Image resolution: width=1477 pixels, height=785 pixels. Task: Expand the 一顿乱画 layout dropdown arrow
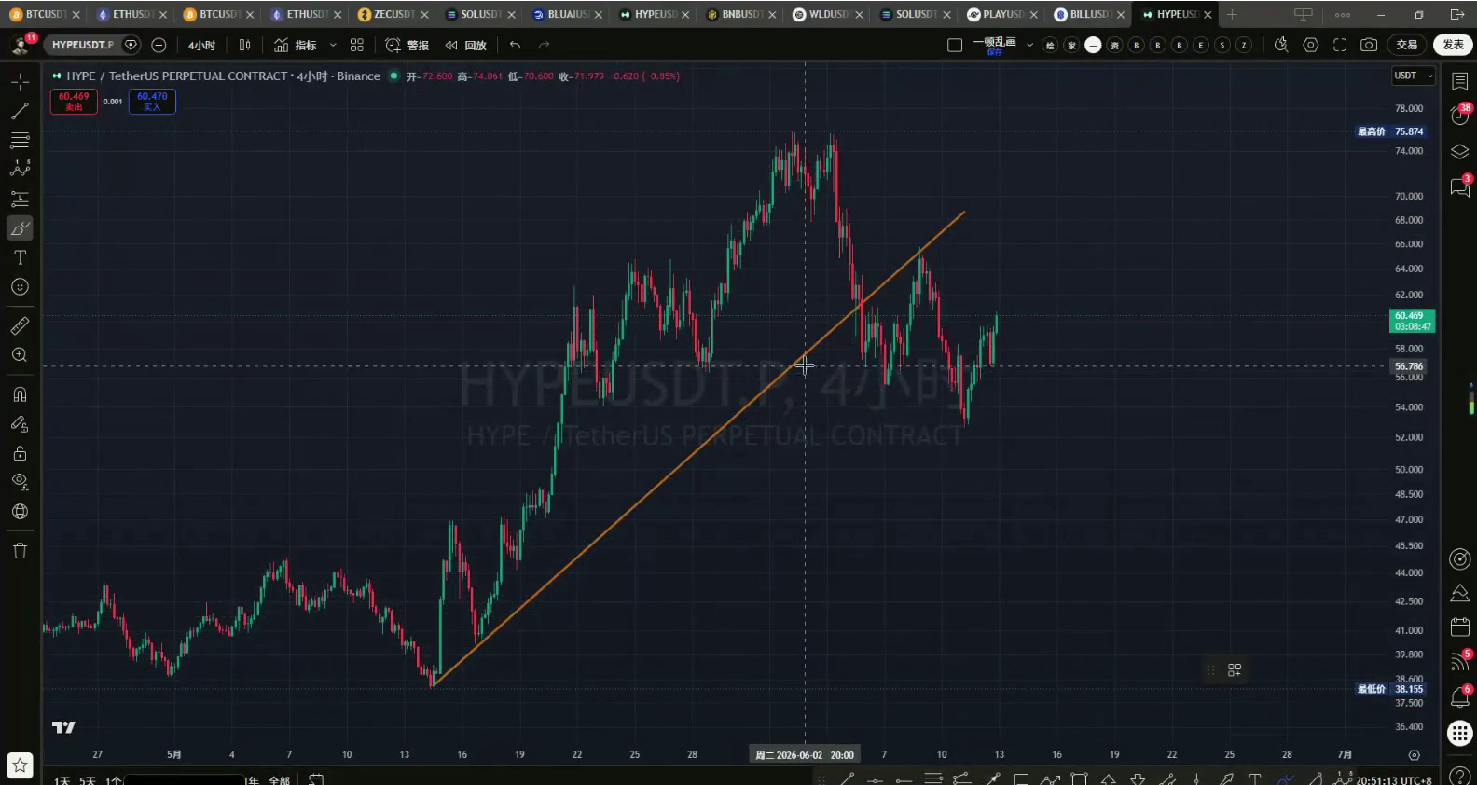[x=1029, y=45]
